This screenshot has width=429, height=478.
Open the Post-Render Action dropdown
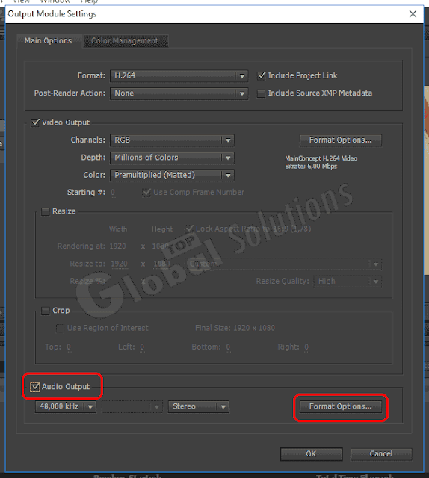[179, 93]
